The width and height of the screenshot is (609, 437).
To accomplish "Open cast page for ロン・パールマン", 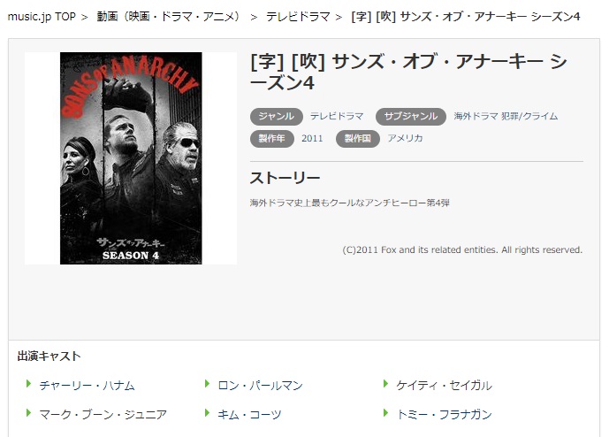I will [x=260, y=386].
